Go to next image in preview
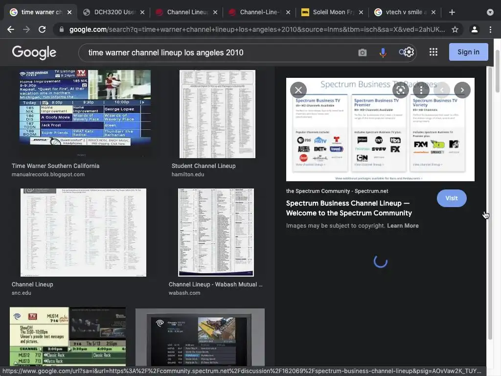The width and height of the screenshot is (501, 376). (x=462, y=90)
